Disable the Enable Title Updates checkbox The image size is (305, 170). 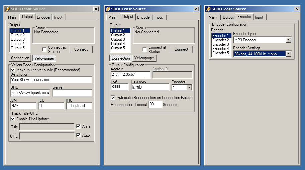[13, 119]
